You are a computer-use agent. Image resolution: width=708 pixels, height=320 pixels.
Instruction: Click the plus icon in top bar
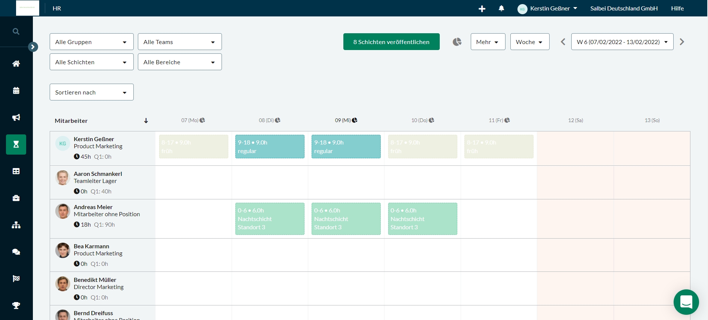pos(482,9)
